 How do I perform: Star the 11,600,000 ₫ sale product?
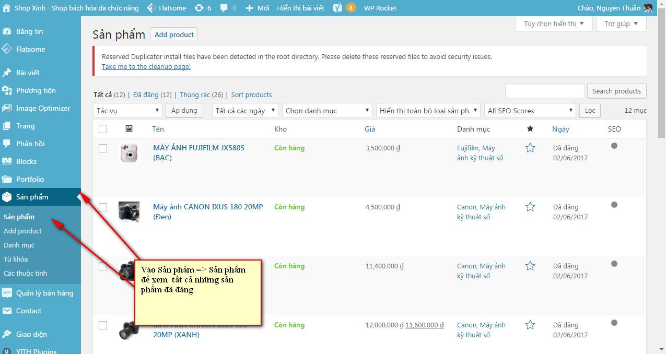click(x=530, y=325)
